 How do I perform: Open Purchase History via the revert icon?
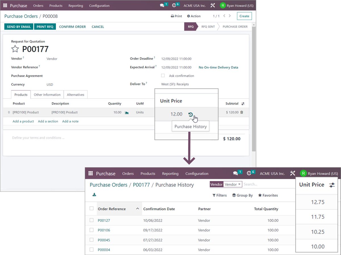[190, 114]
